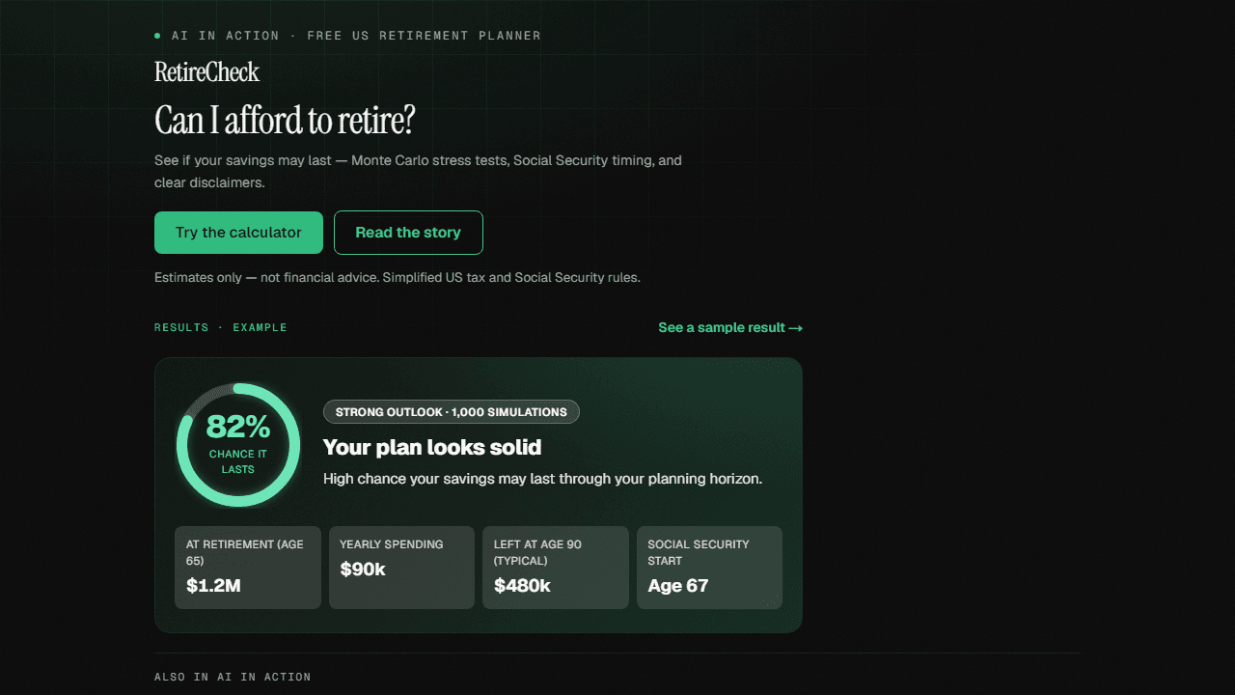Click the Also in AI in Action section label

(x=233, y=677)
